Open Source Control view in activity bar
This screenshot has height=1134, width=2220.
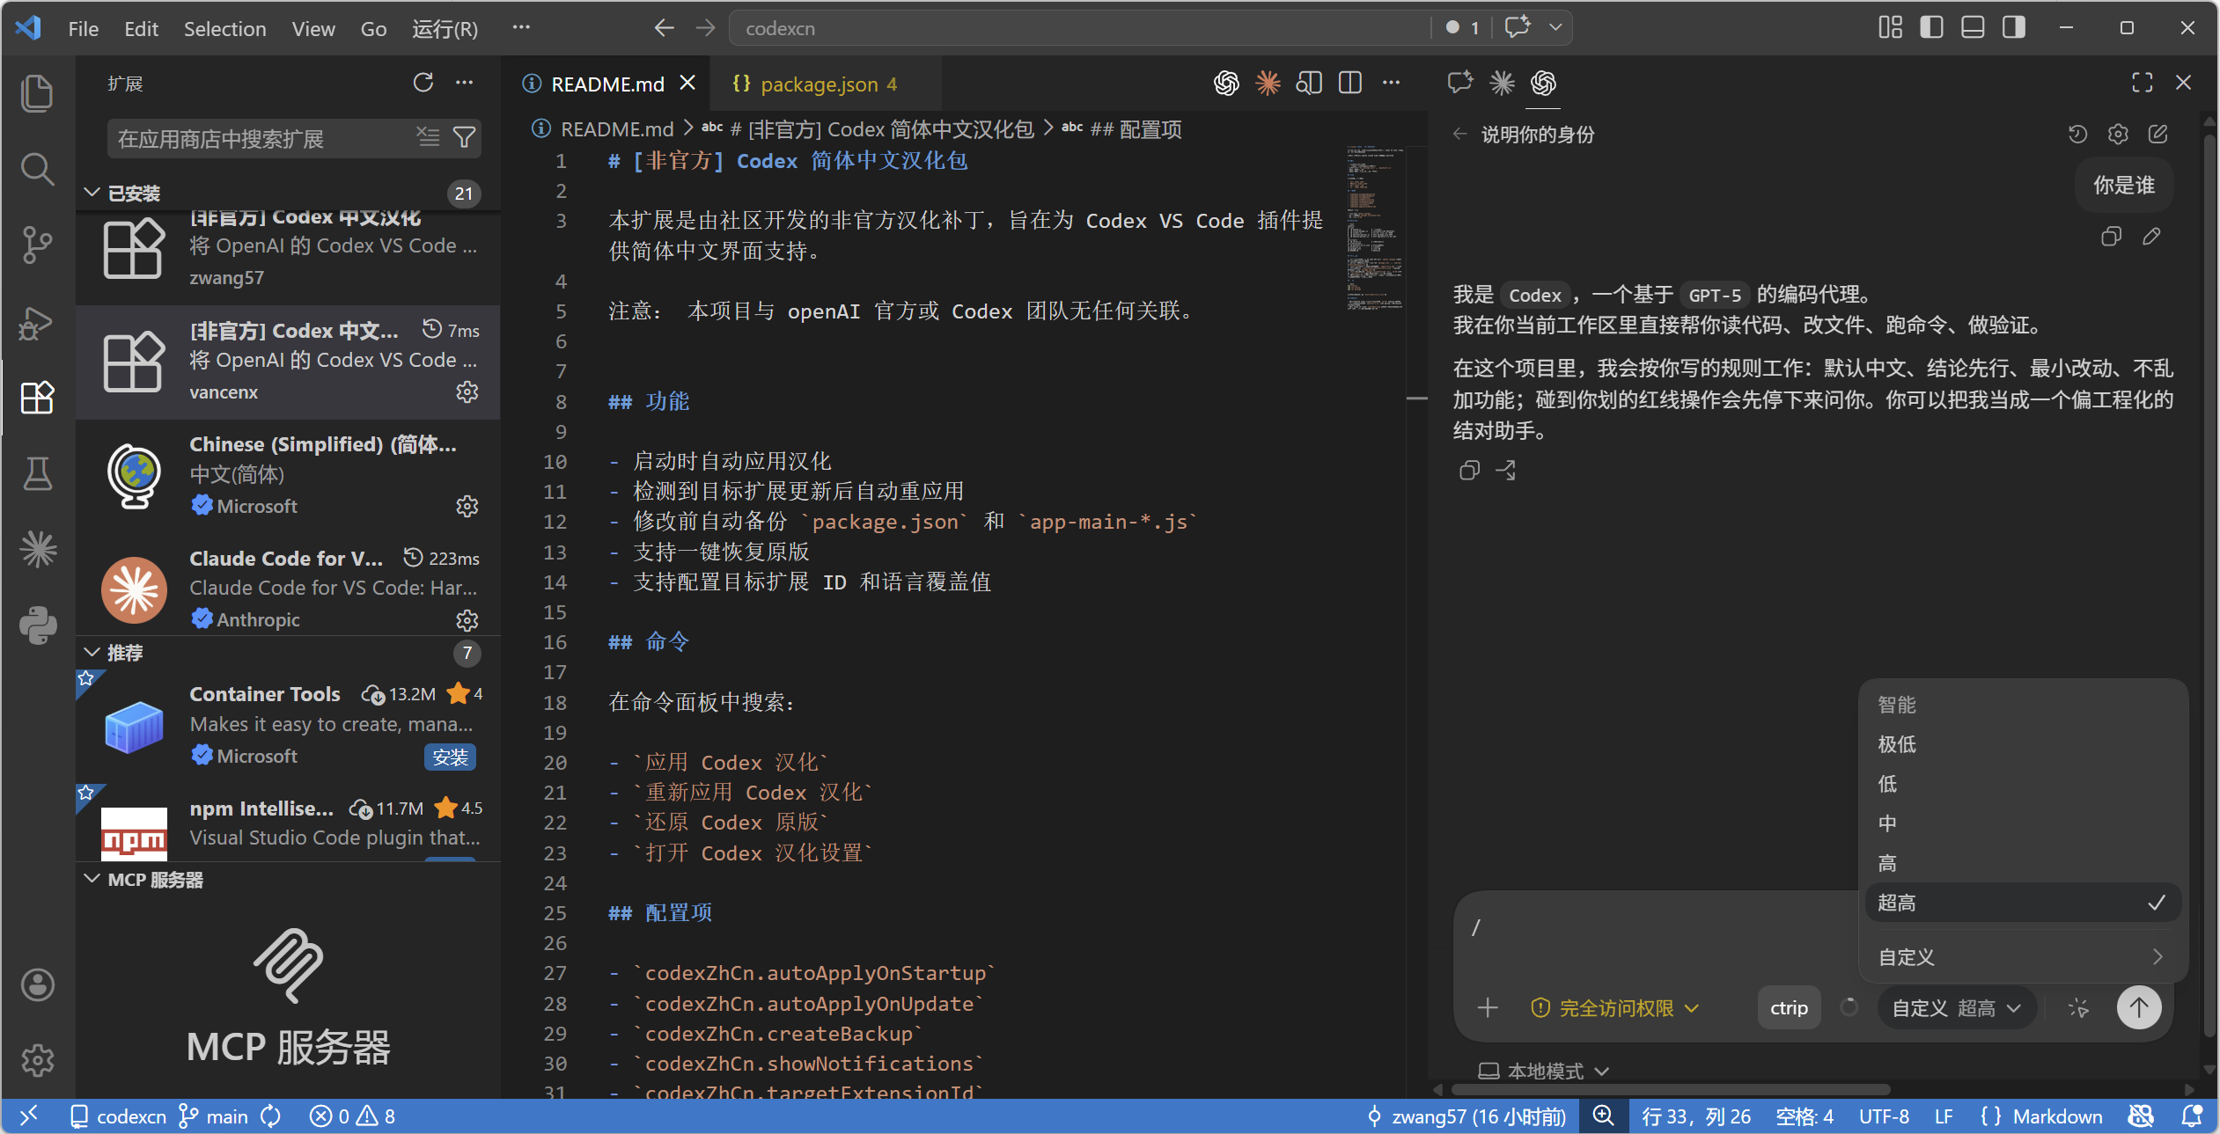37,245
